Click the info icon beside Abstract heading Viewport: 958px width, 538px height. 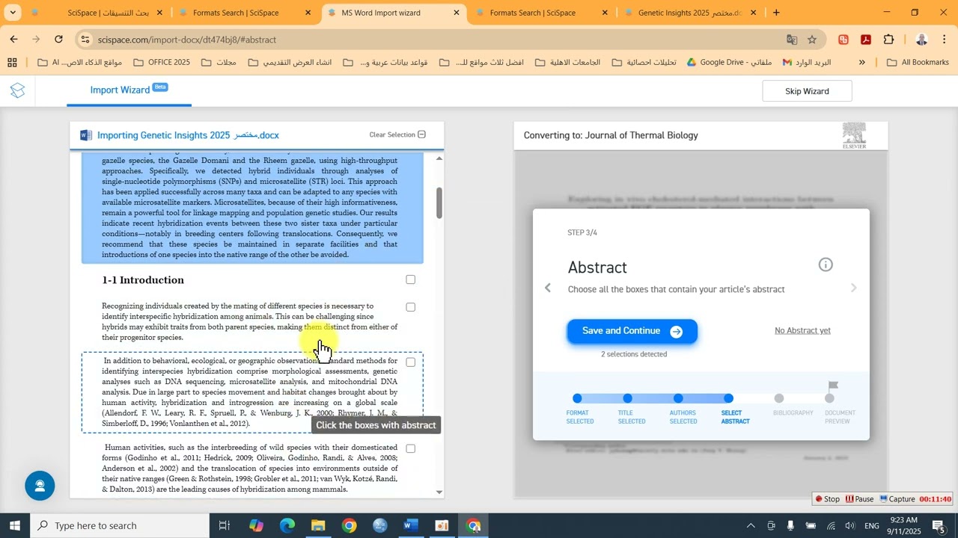826,265
